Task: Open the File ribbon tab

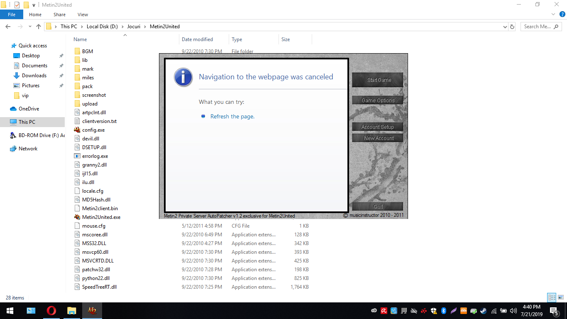Action: (12, 15)
